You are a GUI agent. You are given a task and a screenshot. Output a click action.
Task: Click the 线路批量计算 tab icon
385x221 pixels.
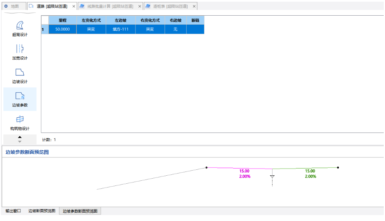click(82, 6)
